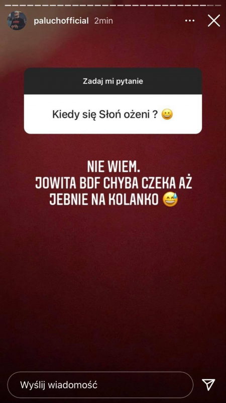226x403 pixels.
Task: Tap the white part of the question sticker
Action: pos(112,114)
